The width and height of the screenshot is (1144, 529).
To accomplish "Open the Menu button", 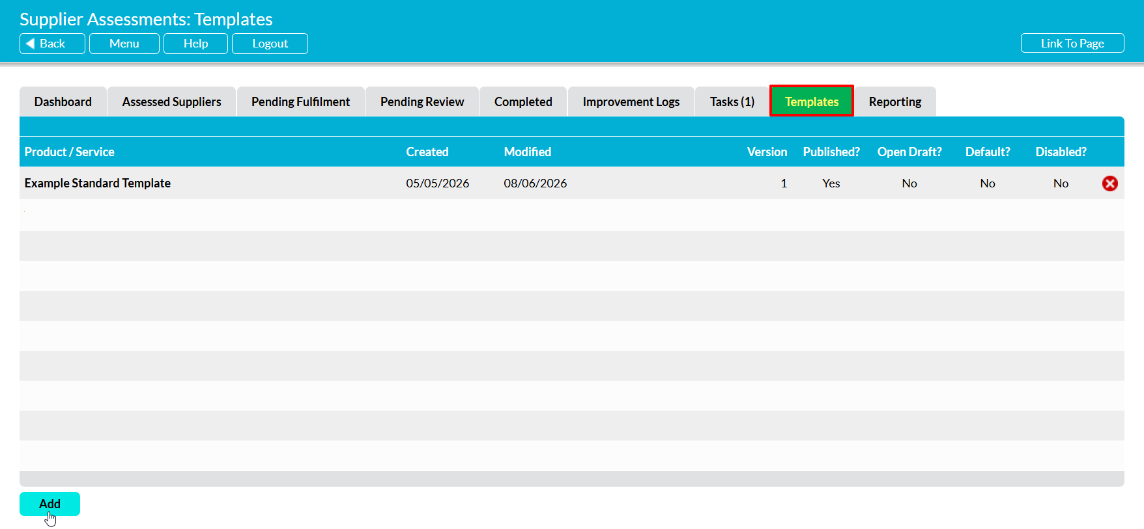I will [124, 44].
